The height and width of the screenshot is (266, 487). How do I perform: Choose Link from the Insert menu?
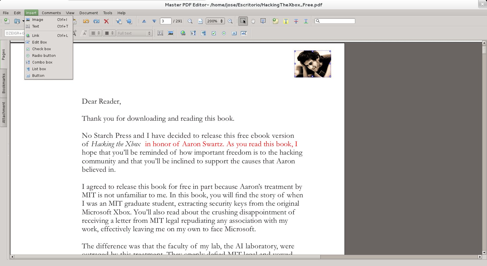[x=48, y=36]
